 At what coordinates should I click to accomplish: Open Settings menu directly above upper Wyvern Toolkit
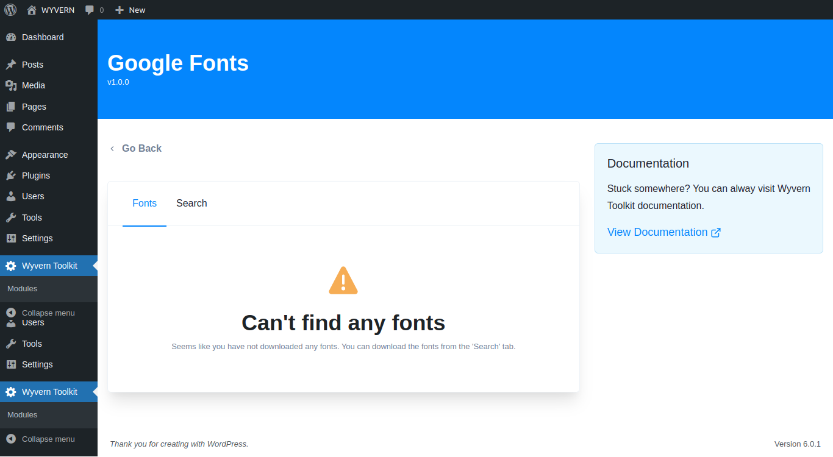pyautogui.click(x=49, y=238)
